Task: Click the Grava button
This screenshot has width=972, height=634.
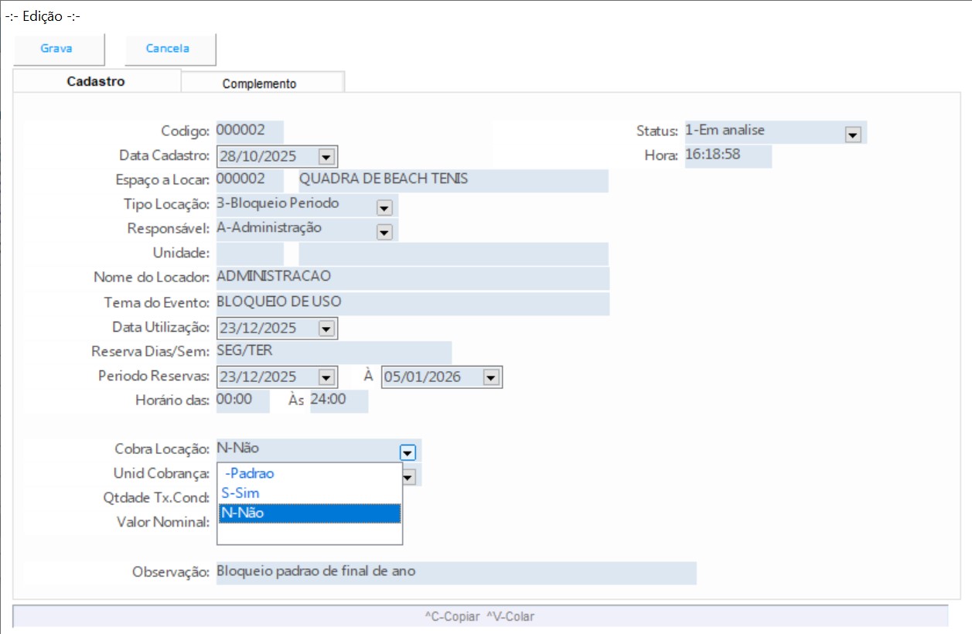Action: 56,49
